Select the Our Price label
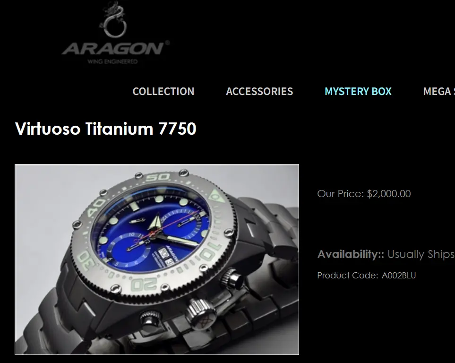Screen dimensions: 455x363 point(340,194)
